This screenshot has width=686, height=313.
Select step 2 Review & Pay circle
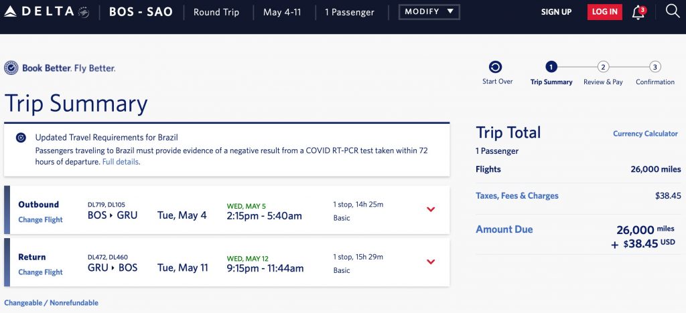click(603, 67)
